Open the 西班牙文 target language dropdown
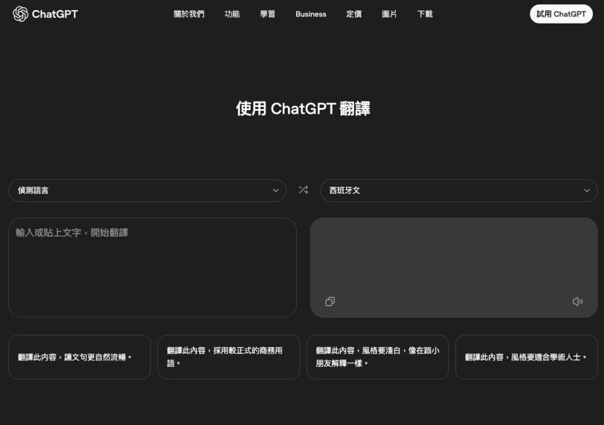Viewport: 604px width, 425px height. tap(459, 190)
